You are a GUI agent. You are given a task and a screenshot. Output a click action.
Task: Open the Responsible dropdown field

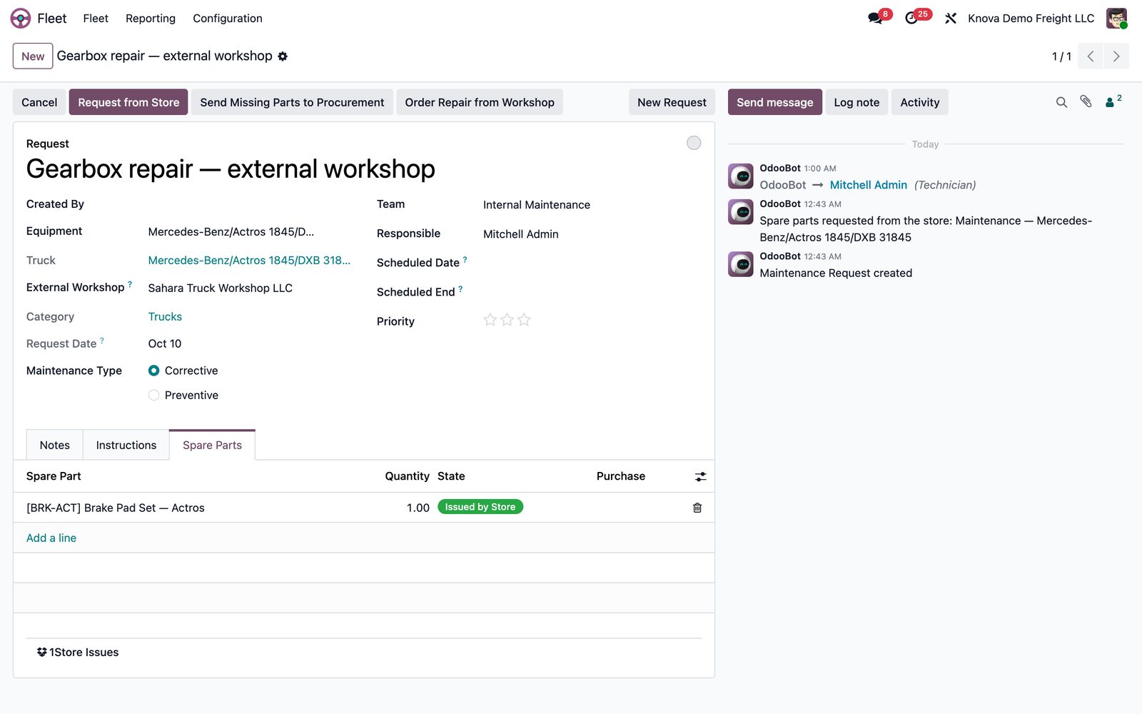pos(592,234)
